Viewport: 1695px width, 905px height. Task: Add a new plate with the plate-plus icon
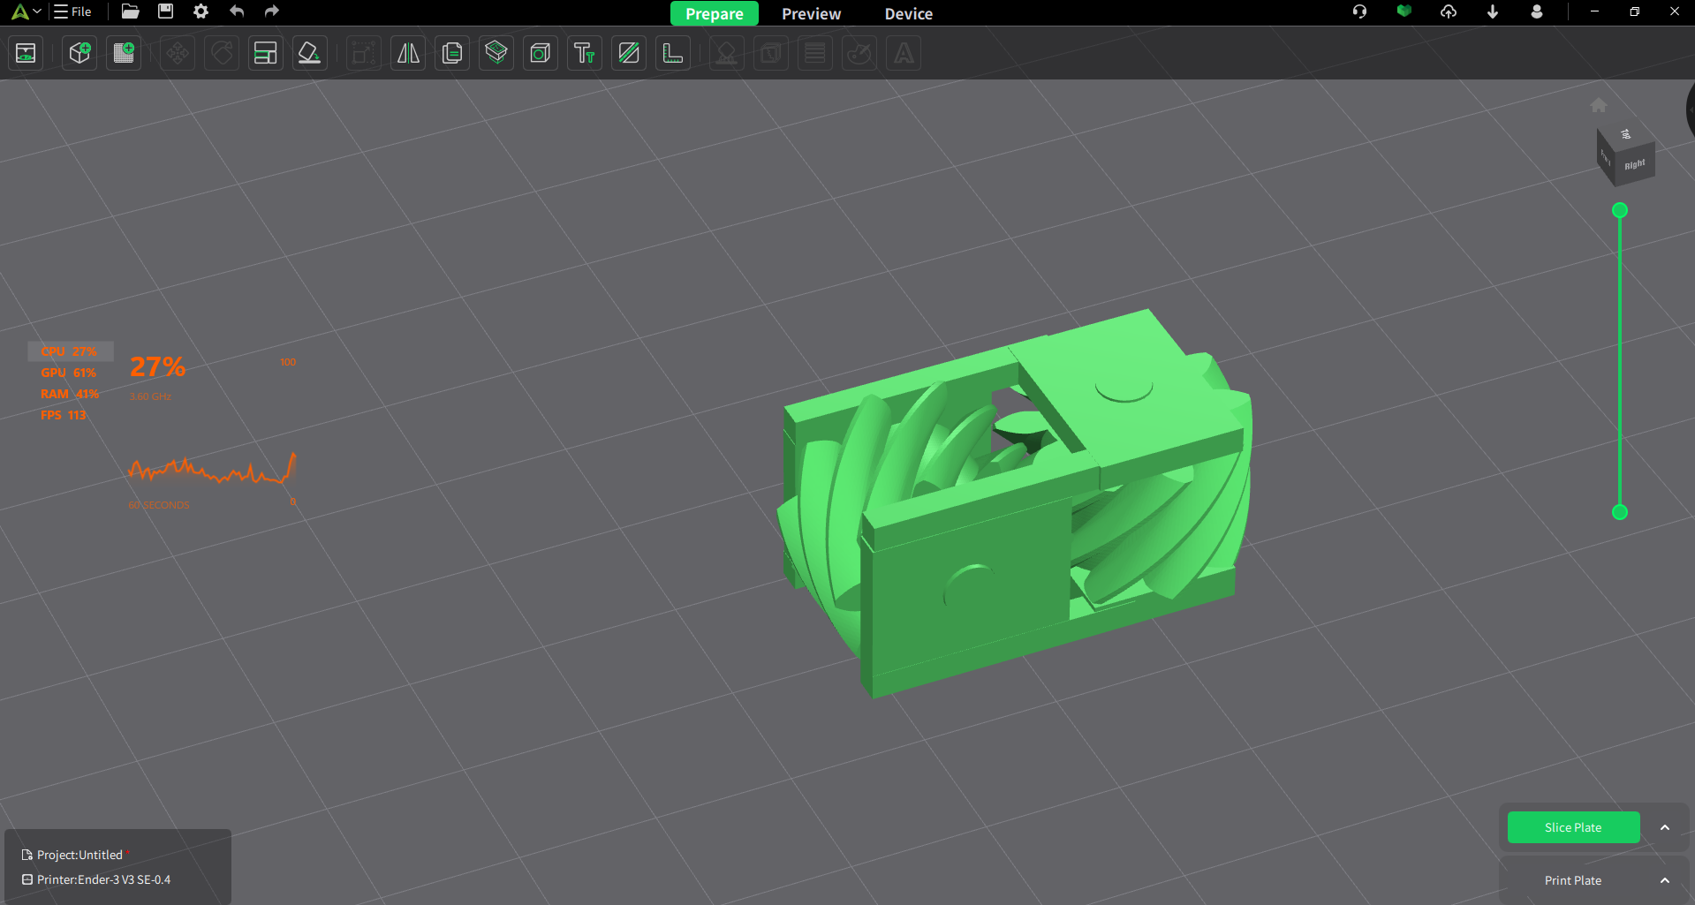point(124,54)
